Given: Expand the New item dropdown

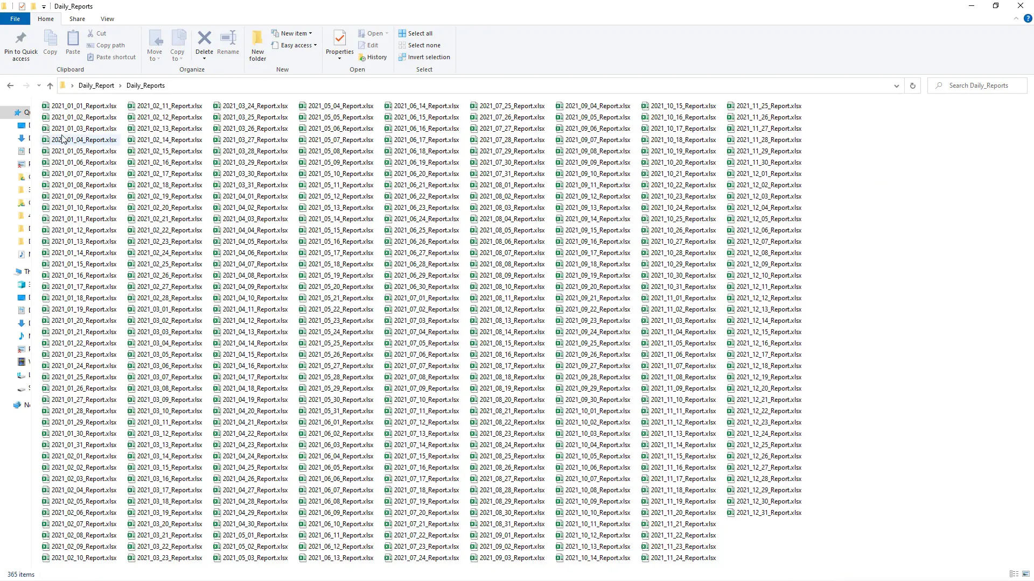Looking at the screenshot, I should click(296, 33).
